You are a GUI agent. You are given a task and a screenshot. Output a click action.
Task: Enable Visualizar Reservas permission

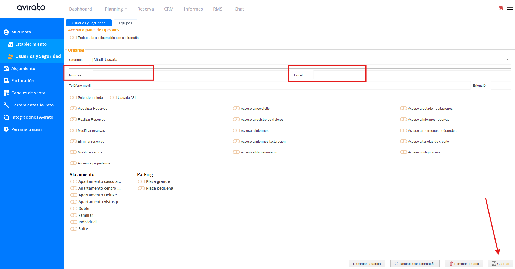(73, 108)
